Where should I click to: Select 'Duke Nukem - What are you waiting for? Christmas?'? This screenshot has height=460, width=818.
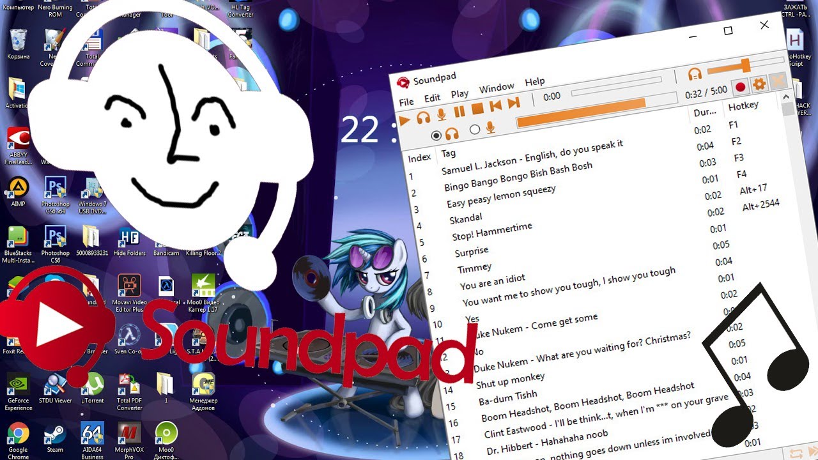582,354
